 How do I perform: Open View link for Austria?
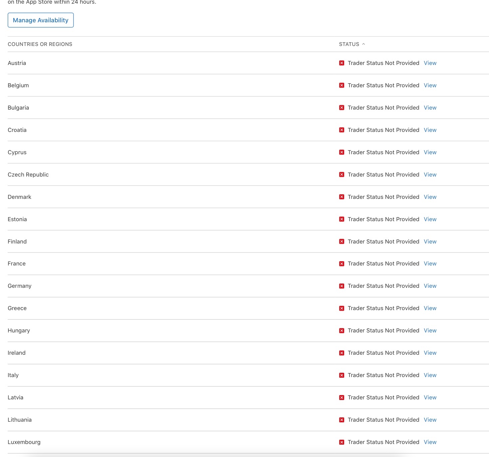point(430,63)
